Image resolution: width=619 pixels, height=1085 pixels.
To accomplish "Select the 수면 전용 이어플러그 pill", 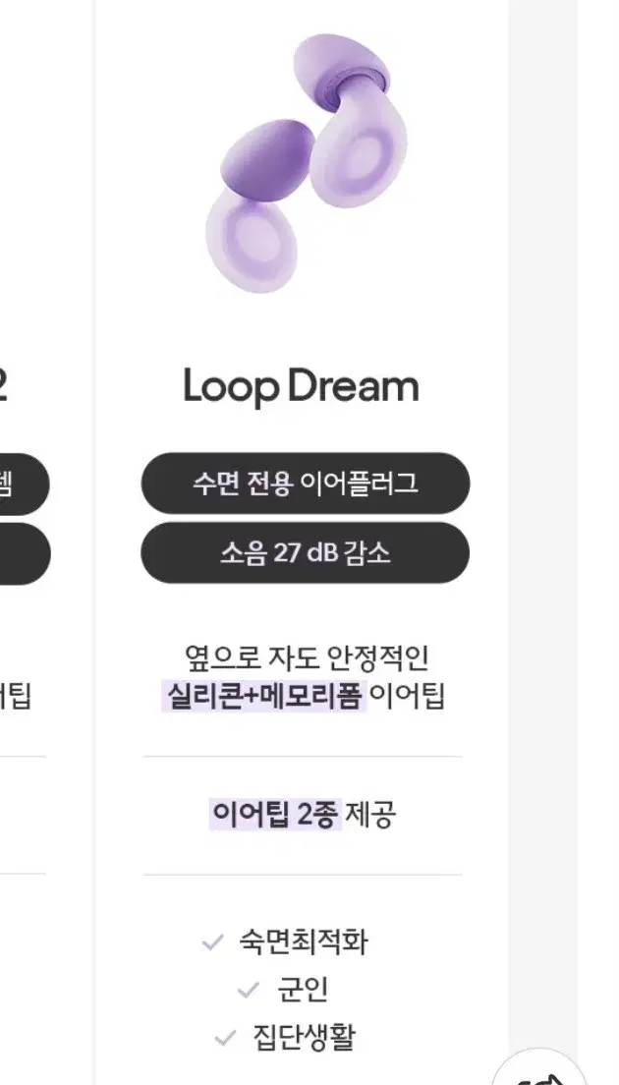I will point(306,483).
